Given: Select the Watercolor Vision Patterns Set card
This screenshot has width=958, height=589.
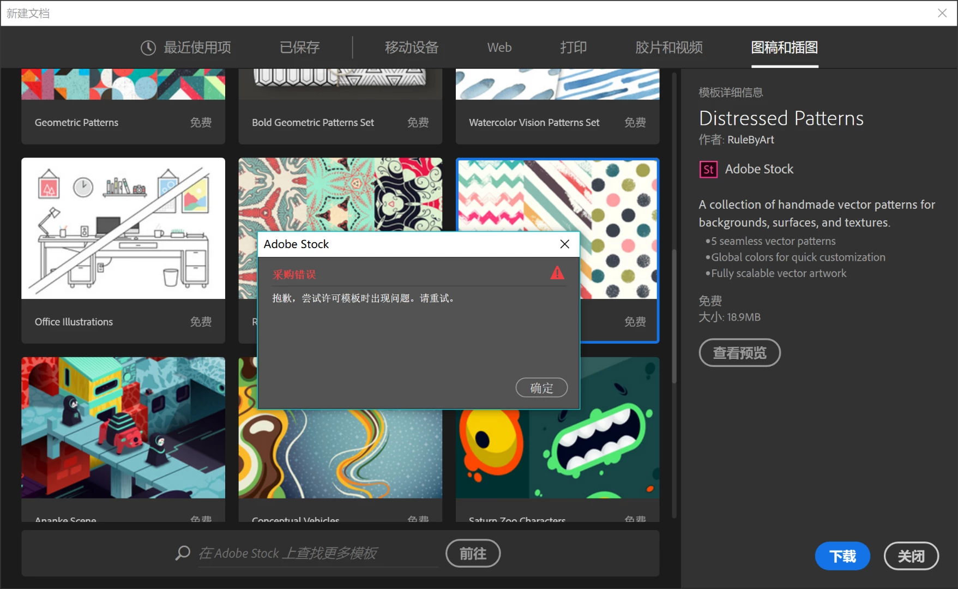Looking at the screenshot, I should click(x=557, y=106).
